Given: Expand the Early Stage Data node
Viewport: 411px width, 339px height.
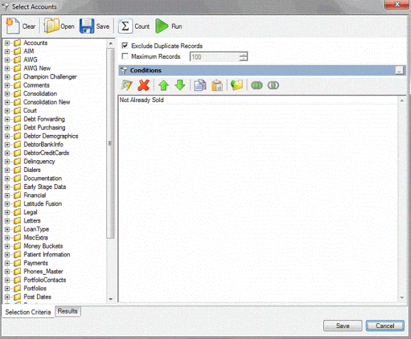Looking at the screenshot, I should 8,187.
